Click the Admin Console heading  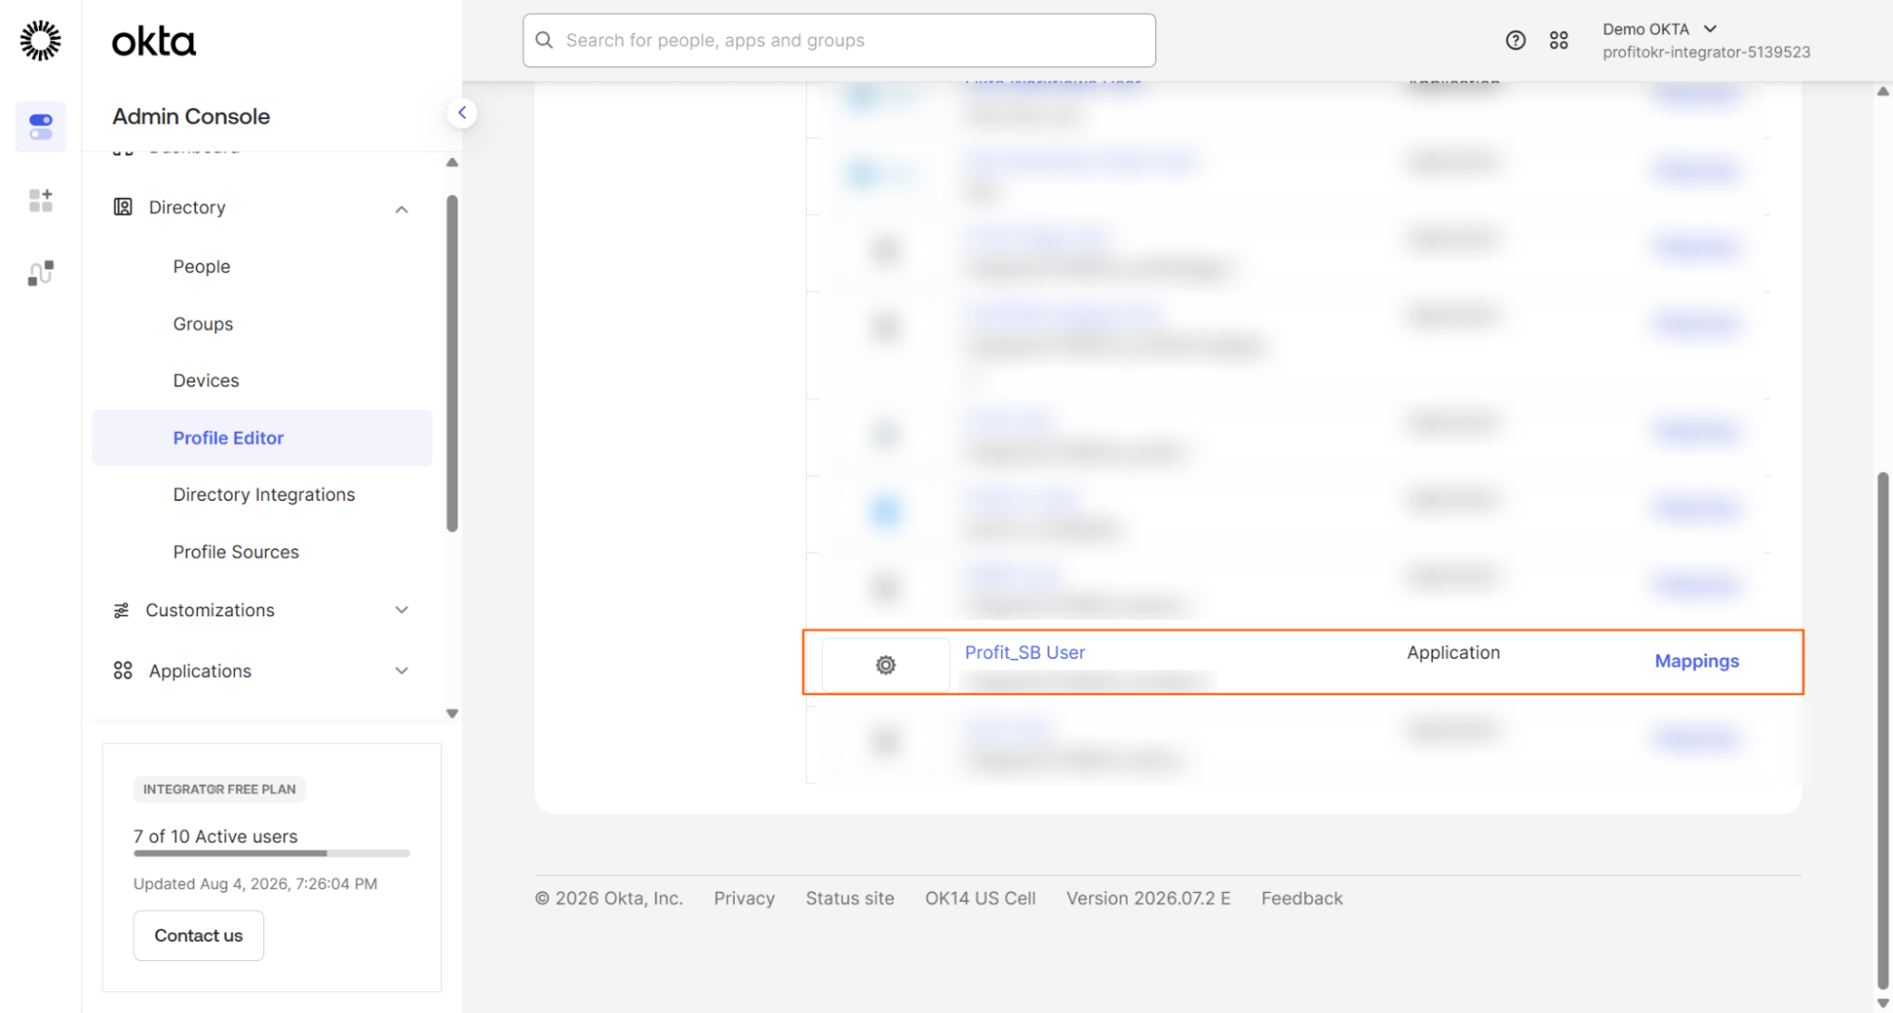(x=191, y=116)
